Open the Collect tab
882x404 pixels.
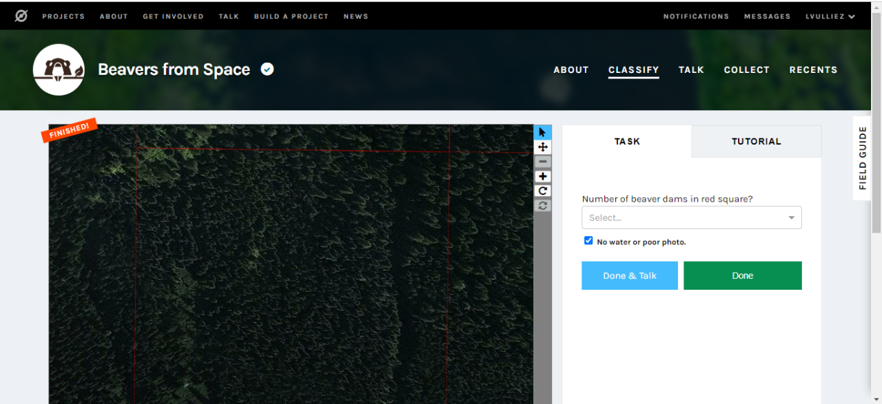tap(746, 70)
